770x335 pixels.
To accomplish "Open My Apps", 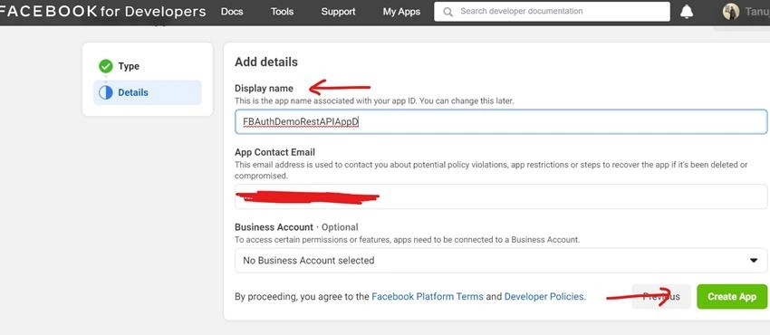I will 401,12.
